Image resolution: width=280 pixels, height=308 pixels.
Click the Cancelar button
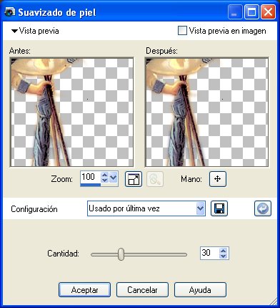point(142,290)
